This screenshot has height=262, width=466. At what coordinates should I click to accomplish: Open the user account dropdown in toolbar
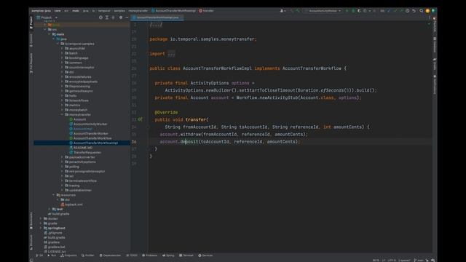click(x=283, y=11)
